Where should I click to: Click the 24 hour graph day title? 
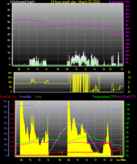(75, 2)
